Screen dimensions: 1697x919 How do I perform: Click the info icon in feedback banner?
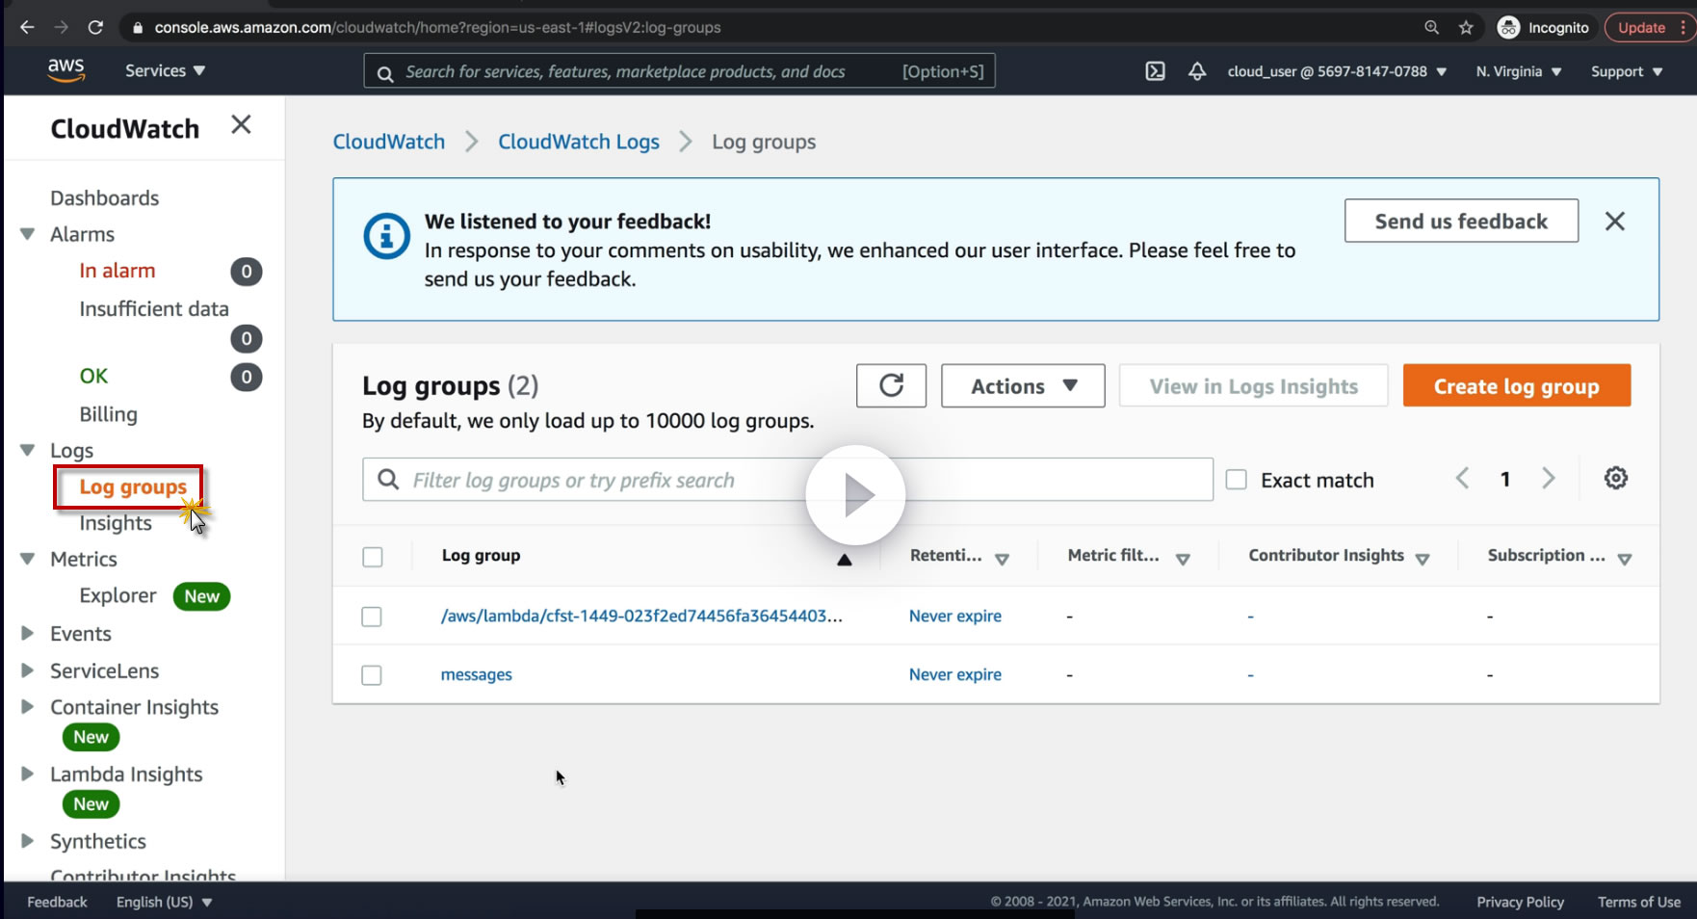coord(386,236)
